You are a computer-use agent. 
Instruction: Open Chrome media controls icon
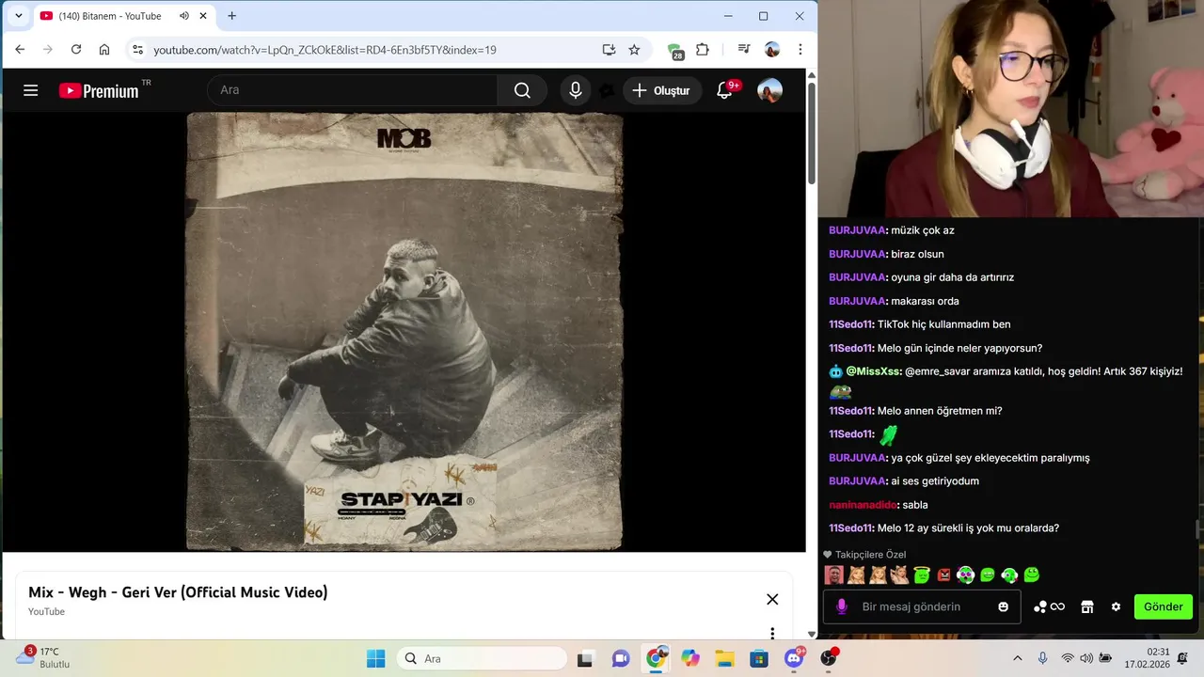pos(743,50)
